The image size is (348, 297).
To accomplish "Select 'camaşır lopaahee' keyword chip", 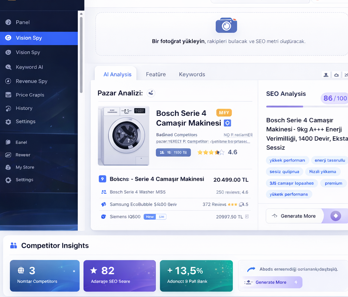I will [292, 183].
